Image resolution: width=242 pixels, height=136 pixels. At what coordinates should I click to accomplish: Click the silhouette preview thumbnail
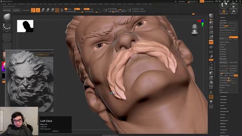[x=25, y=26]
